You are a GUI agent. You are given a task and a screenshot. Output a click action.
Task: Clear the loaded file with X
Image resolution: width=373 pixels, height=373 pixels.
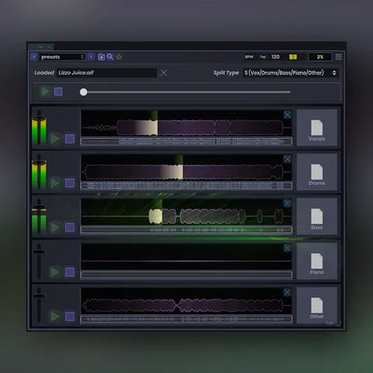pos(163,73)
